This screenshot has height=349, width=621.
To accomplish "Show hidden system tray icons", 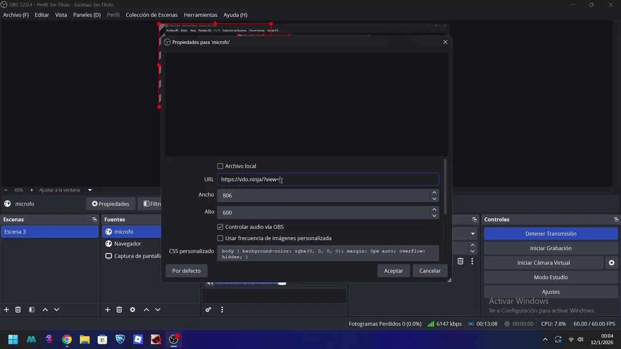I will click(545, 339).
